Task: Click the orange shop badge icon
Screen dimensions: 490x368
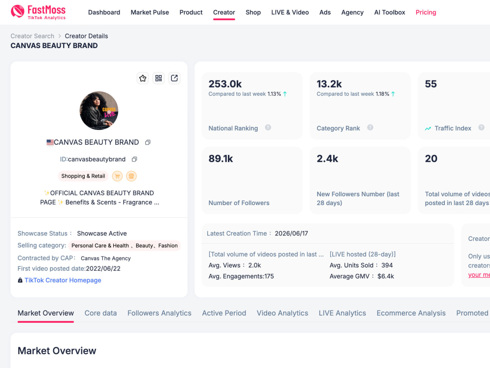Action: pos(131,176)
